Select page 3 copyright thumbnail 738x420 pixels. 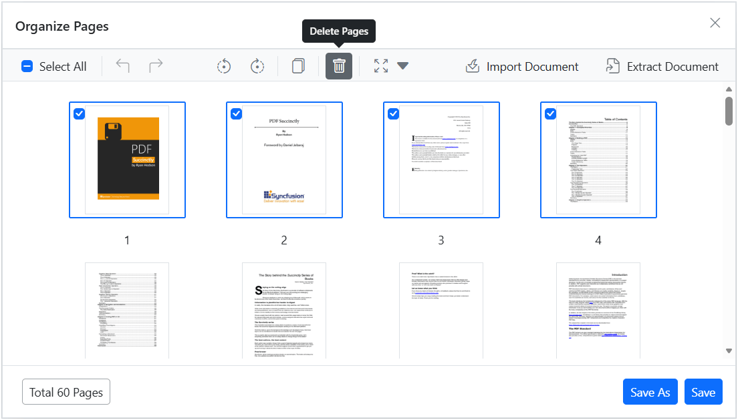tap(441, 160)
